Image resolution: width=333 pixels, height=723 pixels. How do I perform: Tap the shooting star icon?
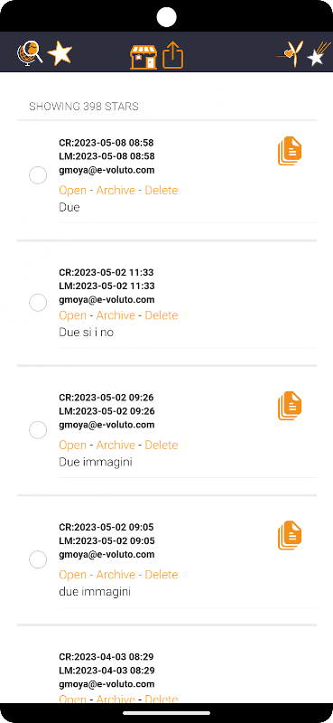319,54
